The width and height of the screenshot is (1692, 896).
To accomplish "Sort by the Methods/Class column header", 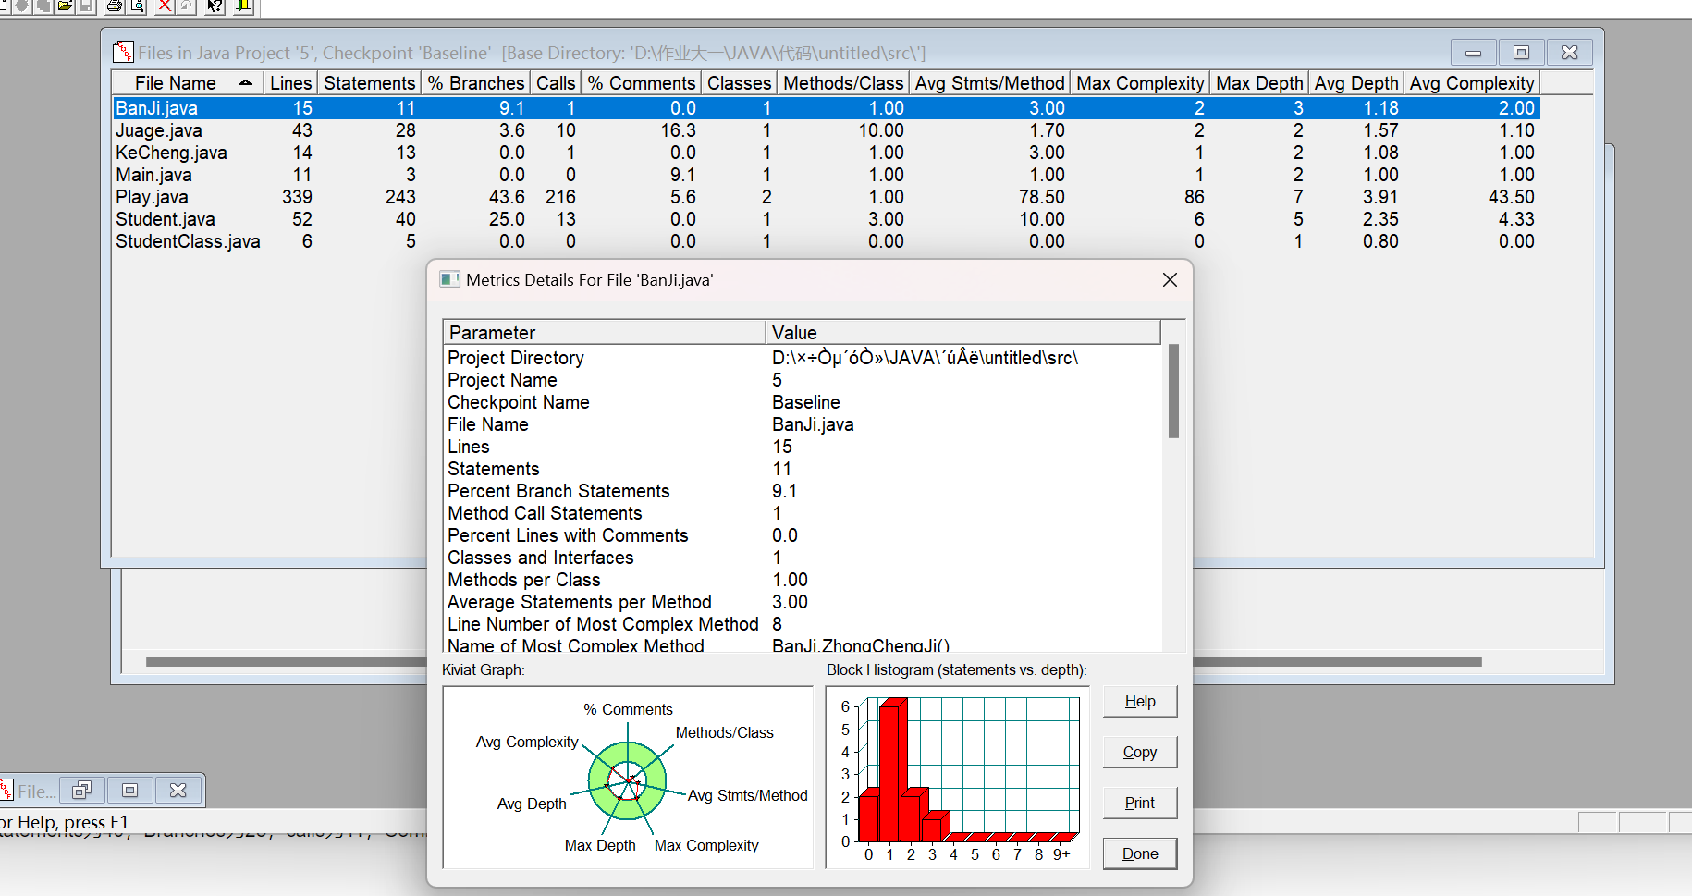I will pyautogui.click(x=843, y=83).
